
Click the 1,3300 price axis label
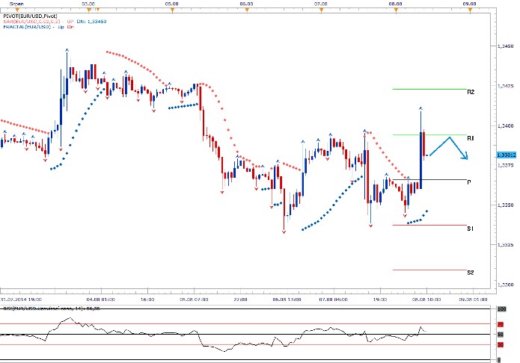506,285
